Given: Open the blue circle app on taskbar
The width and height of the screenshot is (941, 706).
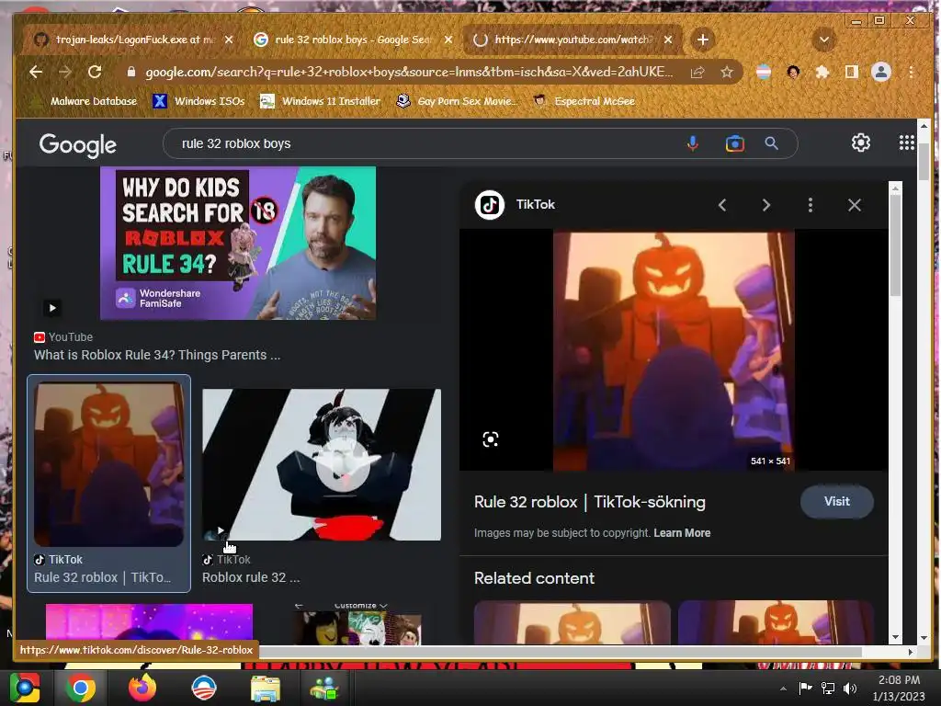Looking at the screenshot, I should [203, 688].
